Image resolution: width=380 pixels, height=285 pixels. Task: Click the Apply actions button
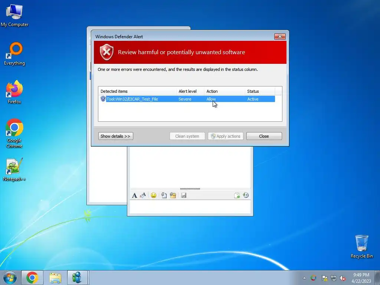click(x=225, y=136)
